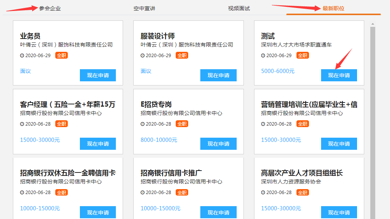Image resolution: width=390 pixels, height=219 pixels.
Task: Click 招商银行 company under E招贷专岗
Action: pyautogui.click(x=181, y=113)
